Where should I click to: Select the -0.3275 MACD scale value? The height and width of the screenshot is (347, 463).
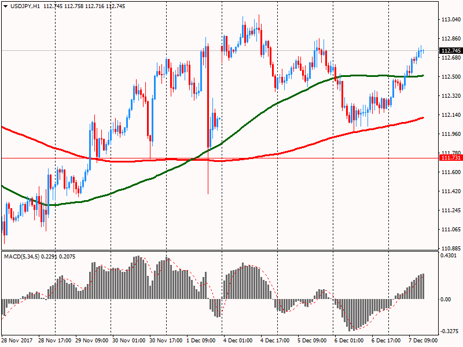point(449,332)
